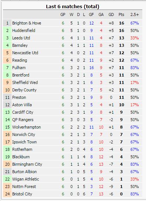The width and height of the screenshot is (146, 201).
Task: Select Sheffield Wed team name
Action: pos(25,82)
